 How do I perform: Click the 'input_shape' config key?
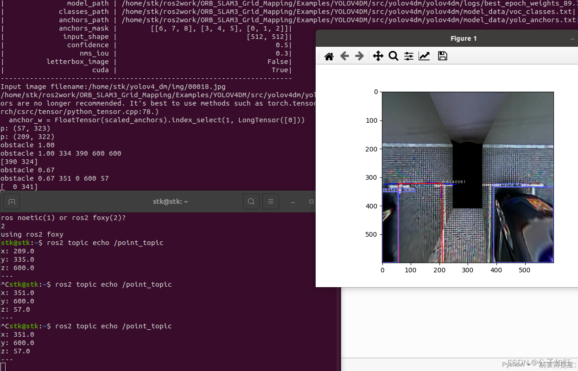pyautogui.click(x=86, y=37)
